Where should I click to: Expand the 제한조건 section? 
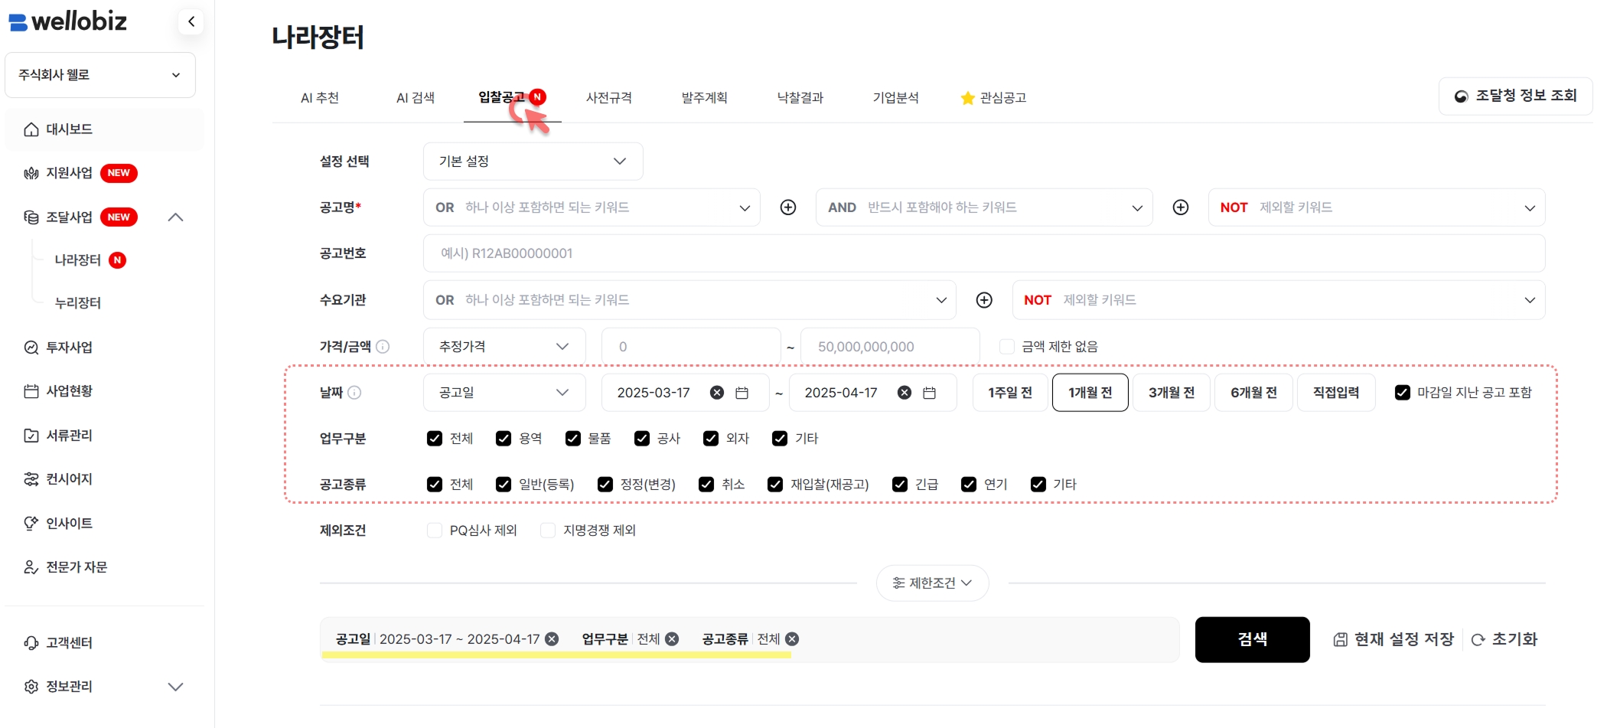pyautogui.click(x=932, y=583)
